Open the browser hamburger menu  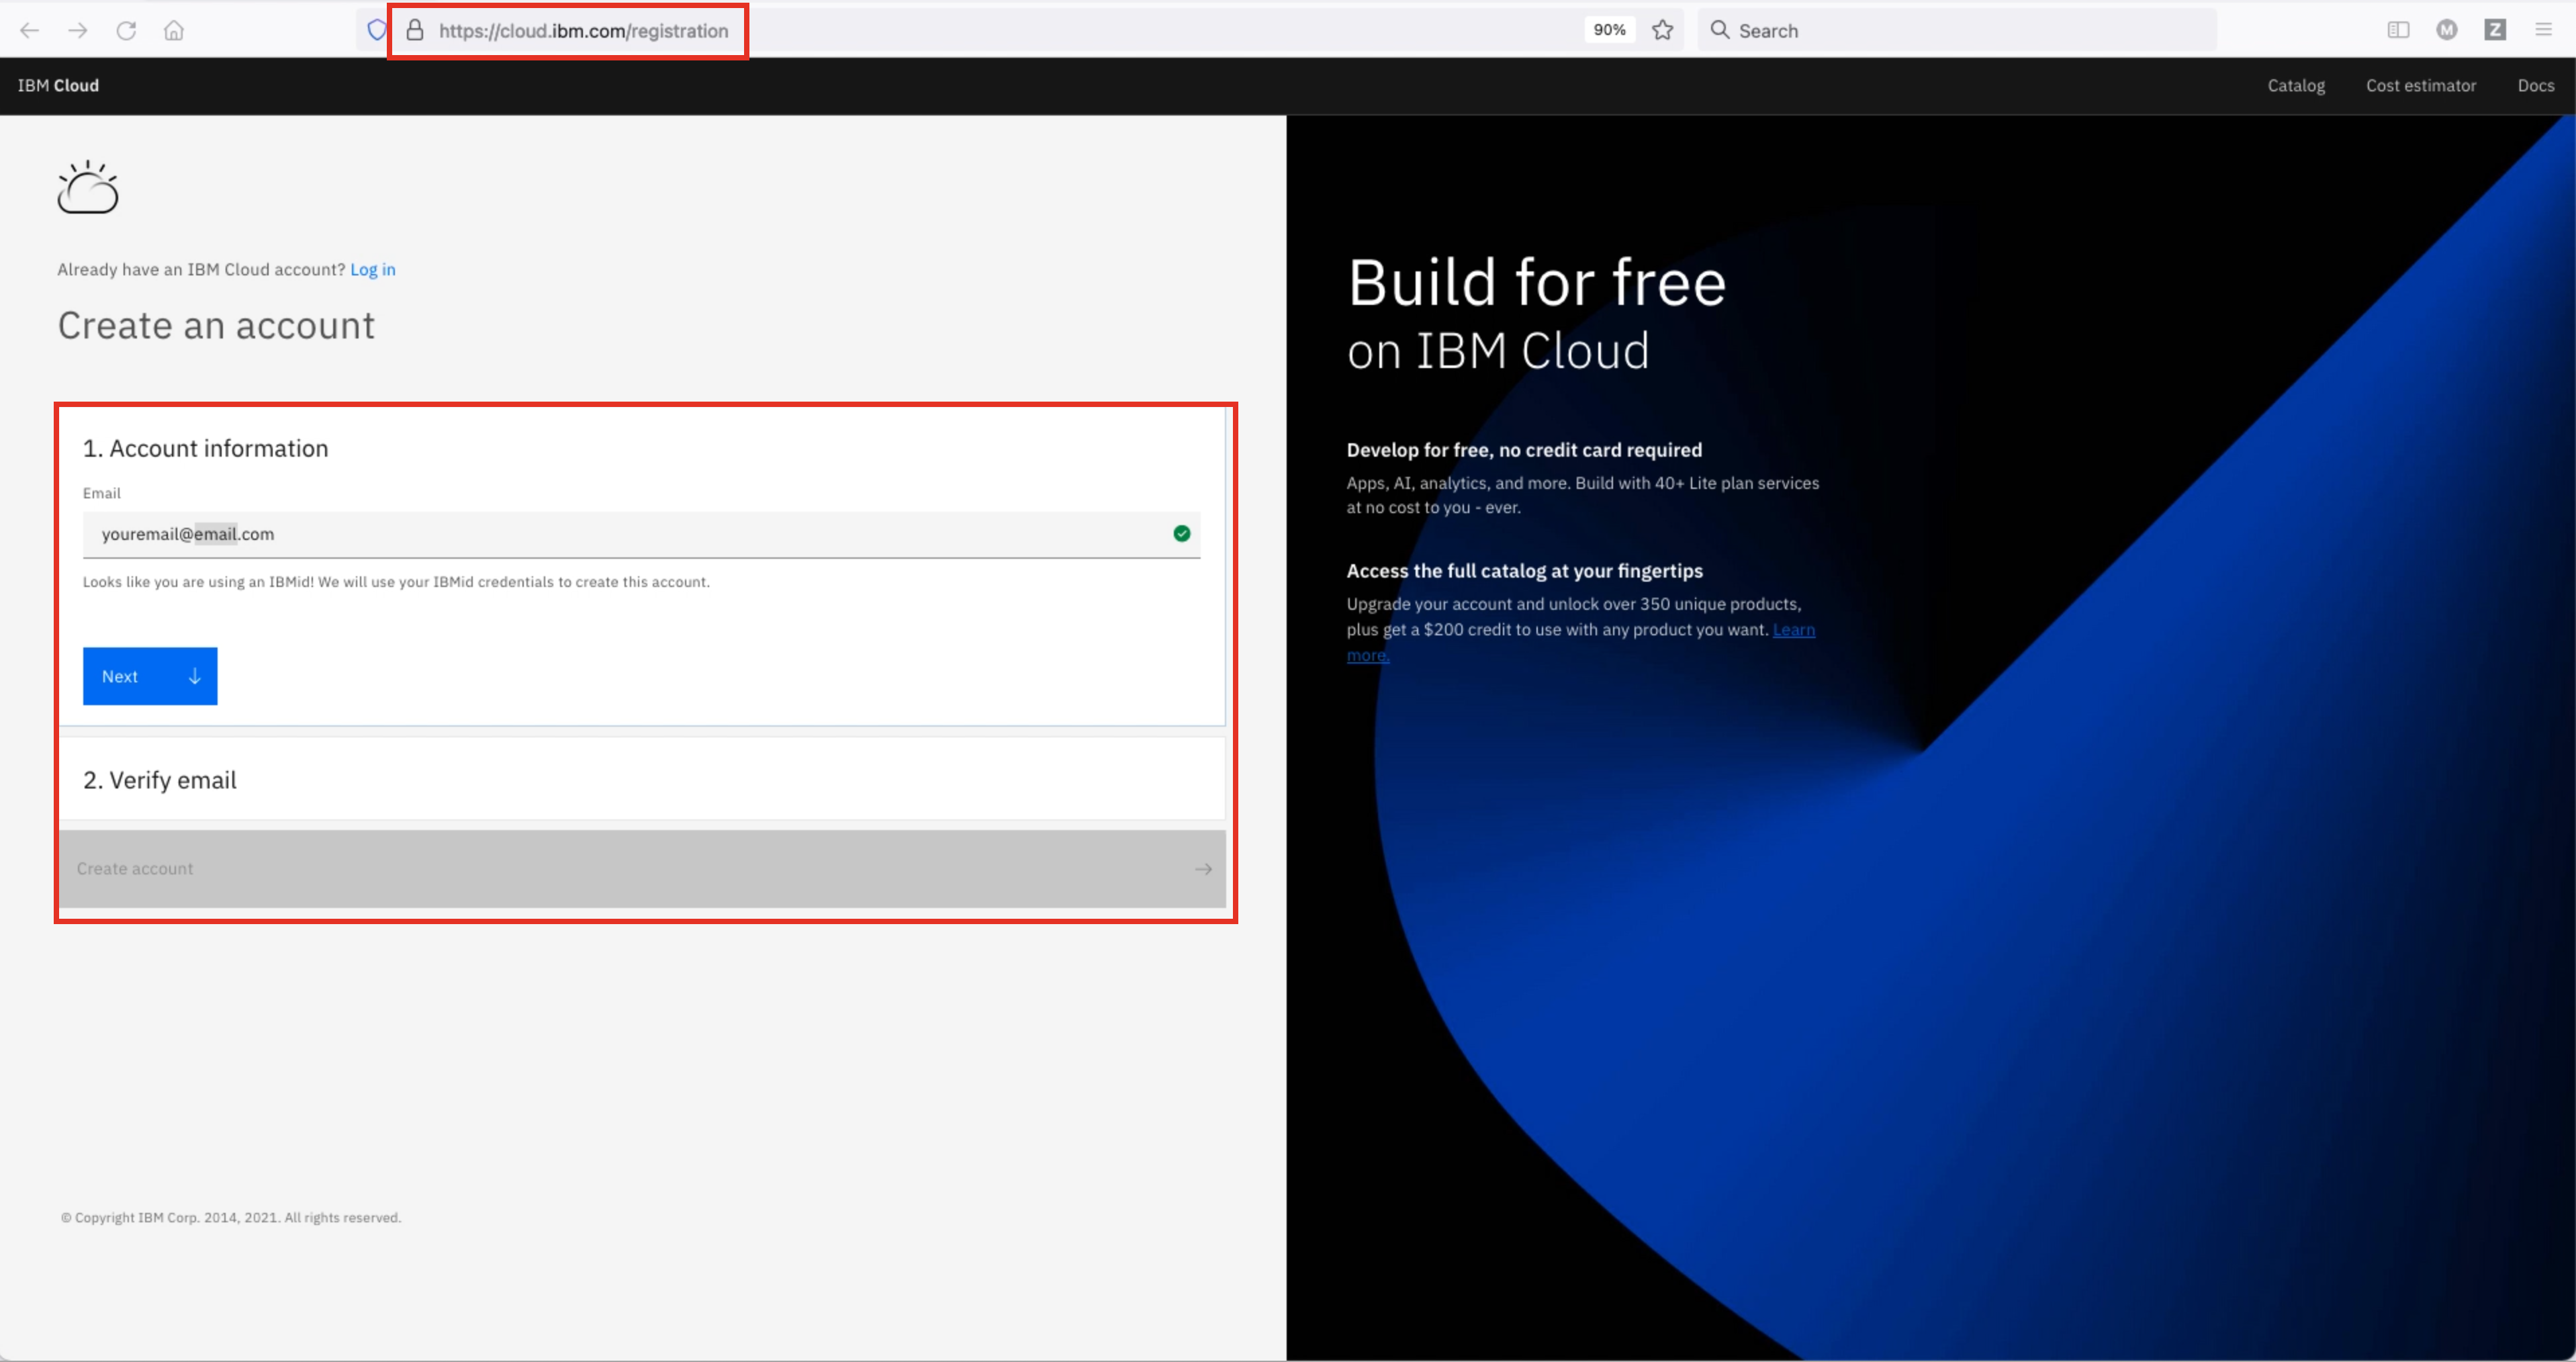tap(2544, 31)
